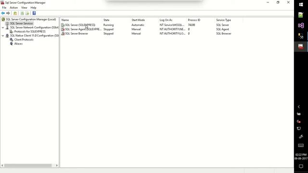This screenshot has height=173, width=308.
Task: Click the Export List toolbar icon
Action: pos(27,13)
